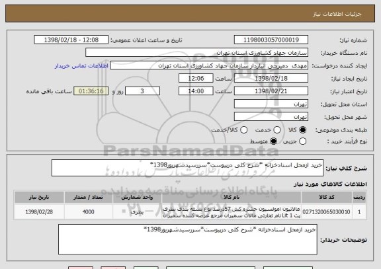This screenshot has height=269, width=381.
Task: Choose the متوسط purchase process option
Action: click(274, 141)
